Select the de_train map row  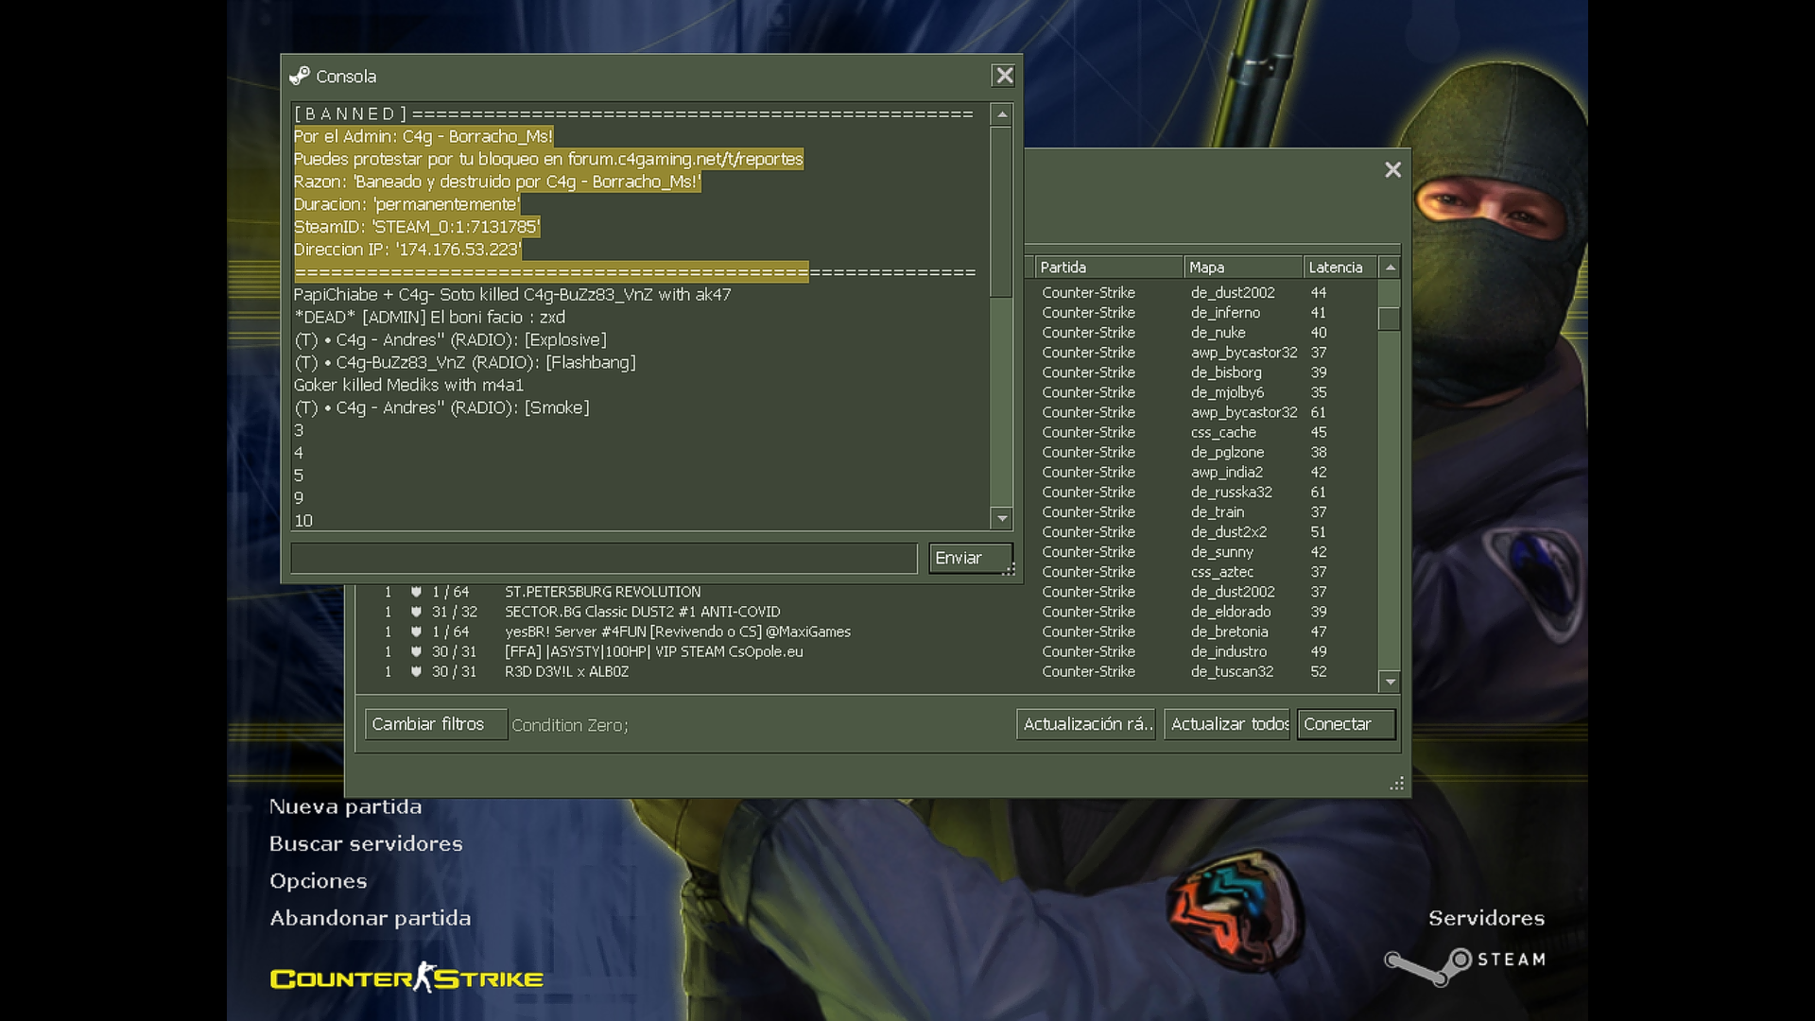tap(1202, 511)
